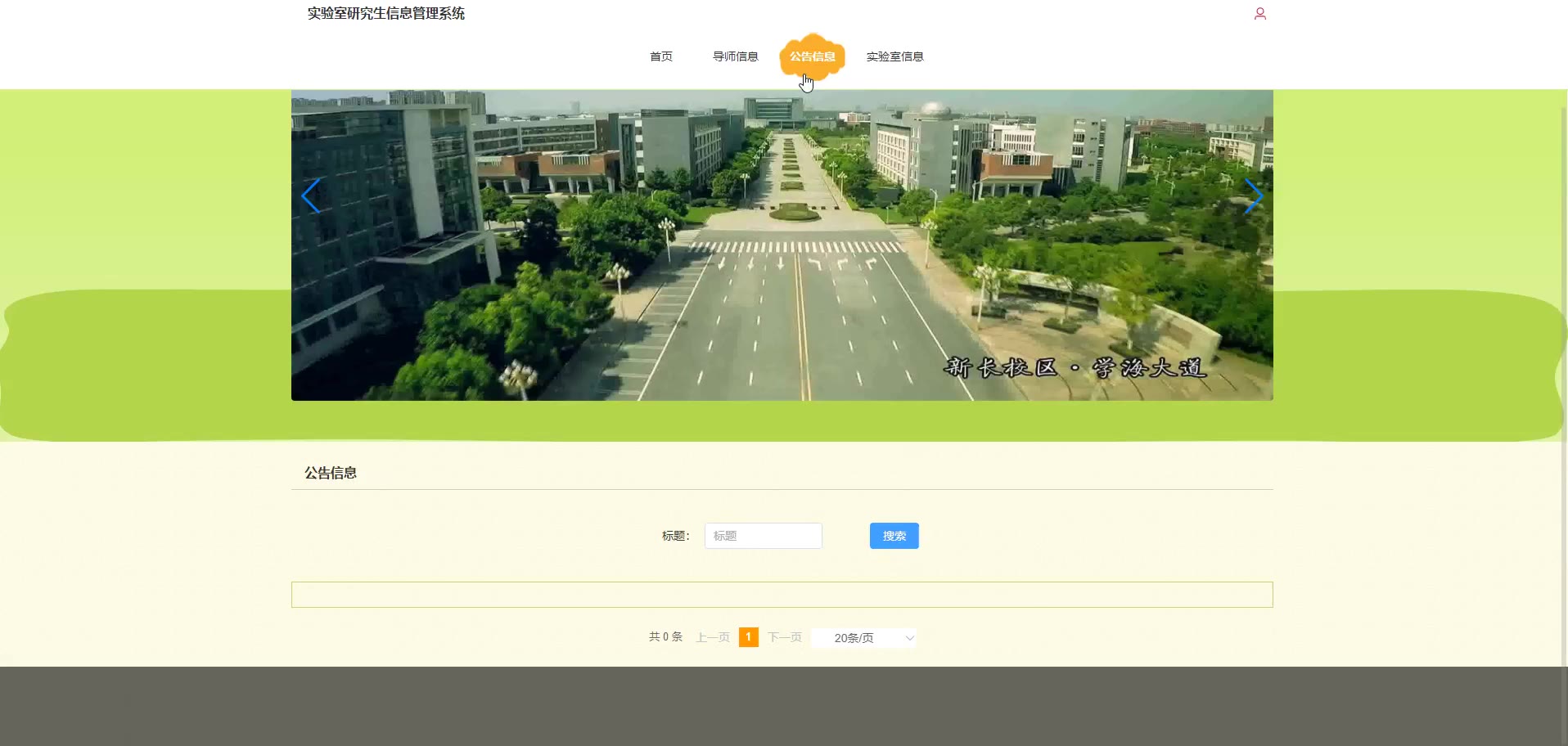Click the empty announcement list box
1568x746 pixels.
[x=782, y=595]
